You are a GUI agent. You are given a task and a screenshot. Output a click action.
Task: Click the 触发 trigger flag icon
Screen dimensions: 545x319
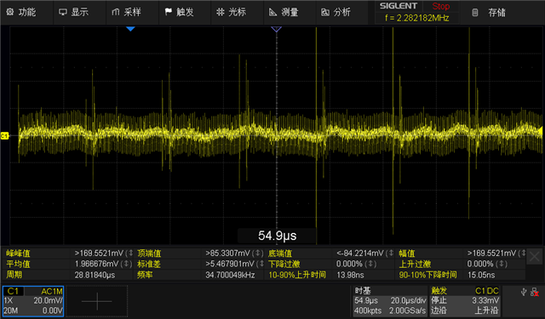tap(169, 12)
